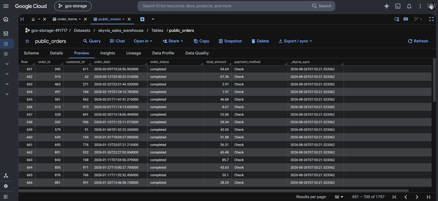
Task: Switch to the Data Profile tab
Action: tap(163, 53)
